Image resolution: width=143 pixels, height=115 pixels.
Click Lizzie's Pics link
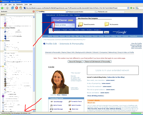(x=58, y=95)
